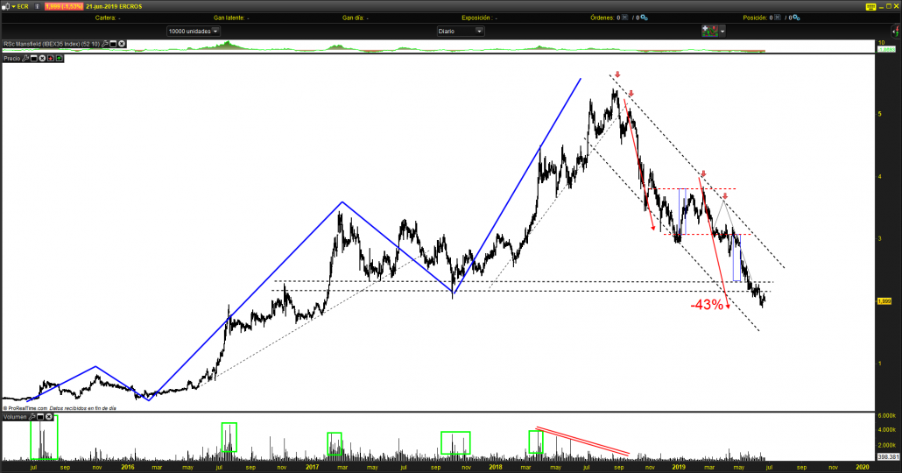The width and height of the screenshot is (902, 473).
Task: Maximize the Precio chart panel
Action: pos(34,58)
